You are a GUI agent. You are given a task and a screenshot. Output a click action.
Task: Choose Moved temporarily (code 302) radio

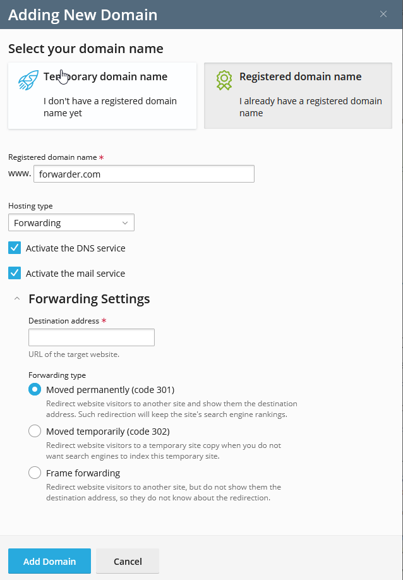pos(35,431)
